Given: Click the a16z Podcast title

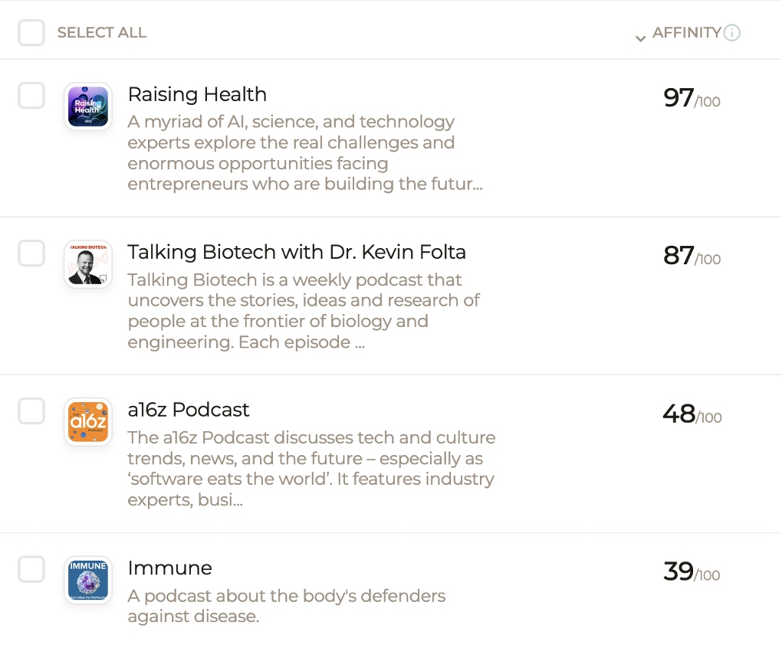Looking at the screenshot, I should [189, 410].
